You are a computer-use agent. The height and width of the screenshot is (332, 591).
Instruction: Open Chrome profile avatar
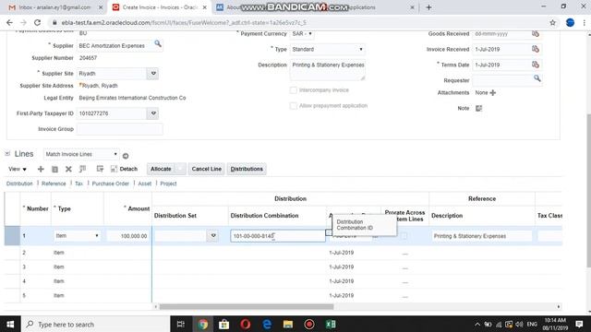click(570, 22)
